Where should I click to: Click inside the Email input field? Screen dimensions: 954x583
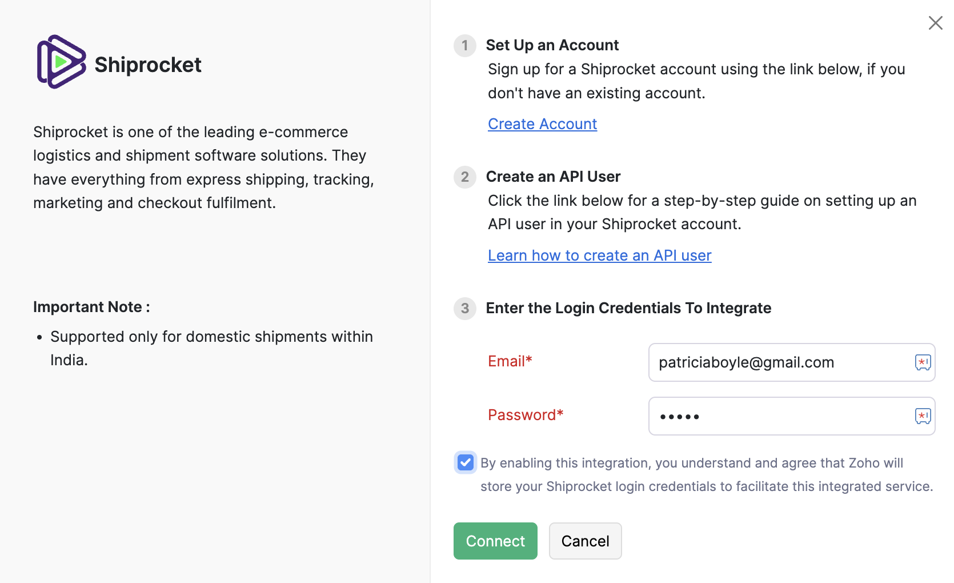(x=771, y=362)
